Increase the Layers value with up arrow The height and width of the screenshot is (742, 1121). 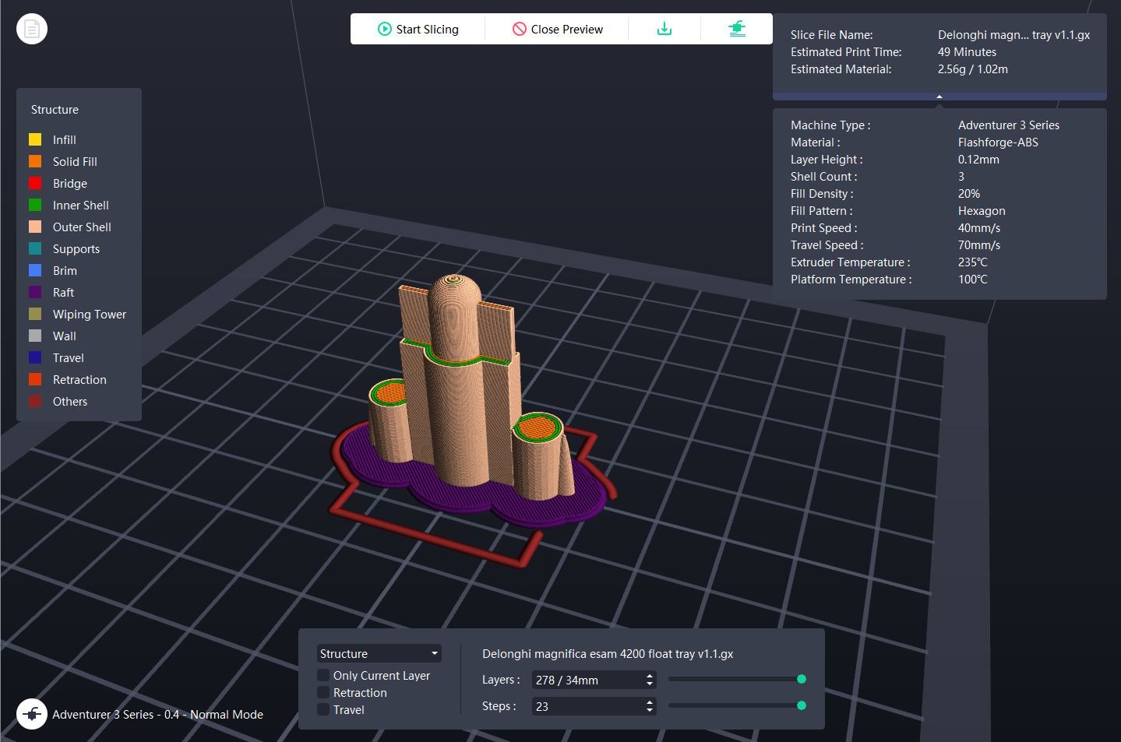coord(650,676)
